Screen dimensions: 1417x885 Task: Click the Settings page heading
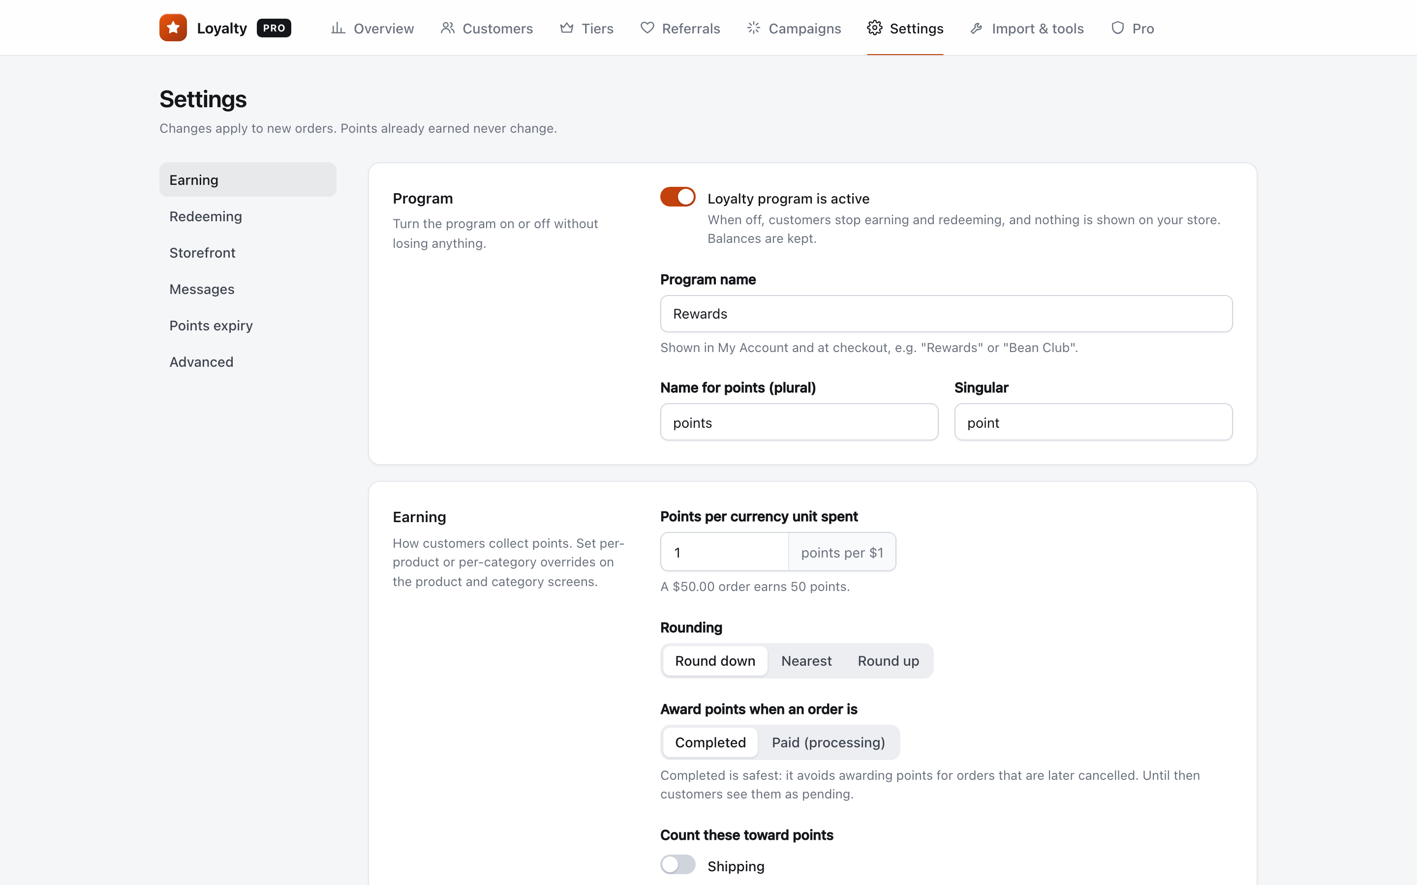(203, 99)
